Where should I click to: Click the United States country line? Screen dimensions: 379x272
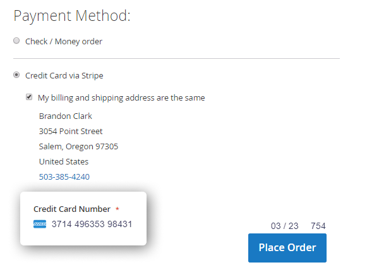[64, 161]
